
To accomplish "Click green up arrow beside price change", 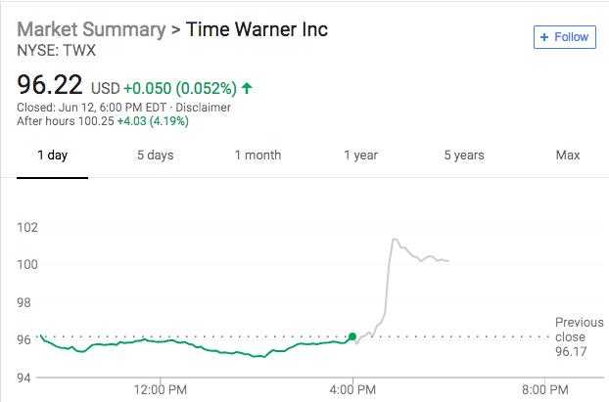I will coord(248,88).
